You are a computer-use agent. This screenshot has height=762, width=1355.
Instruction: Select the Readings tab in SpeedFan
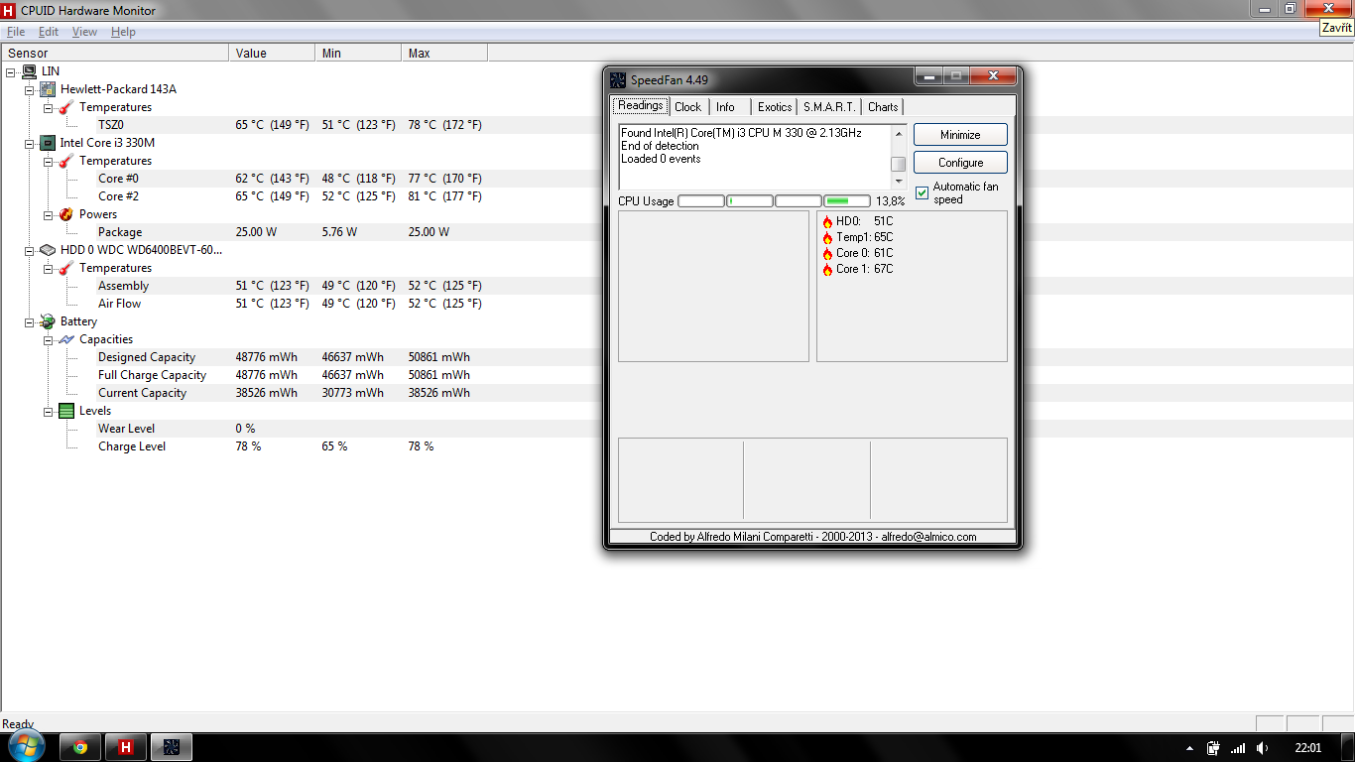(640, 106)
